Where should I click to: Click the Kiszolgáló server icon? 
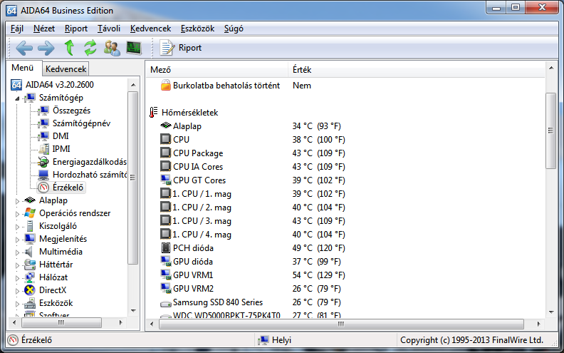(x=29, y=226)
